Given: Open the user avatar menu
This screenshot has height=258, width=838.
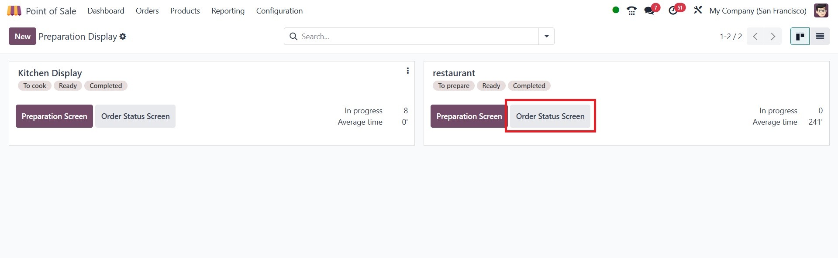Looking at the screenshot, I should (x=821, y=10).
